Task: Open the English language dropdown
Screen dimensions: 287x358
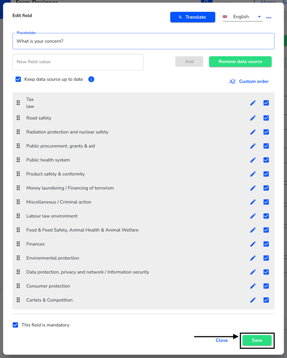Action: (x=243, y=17)
